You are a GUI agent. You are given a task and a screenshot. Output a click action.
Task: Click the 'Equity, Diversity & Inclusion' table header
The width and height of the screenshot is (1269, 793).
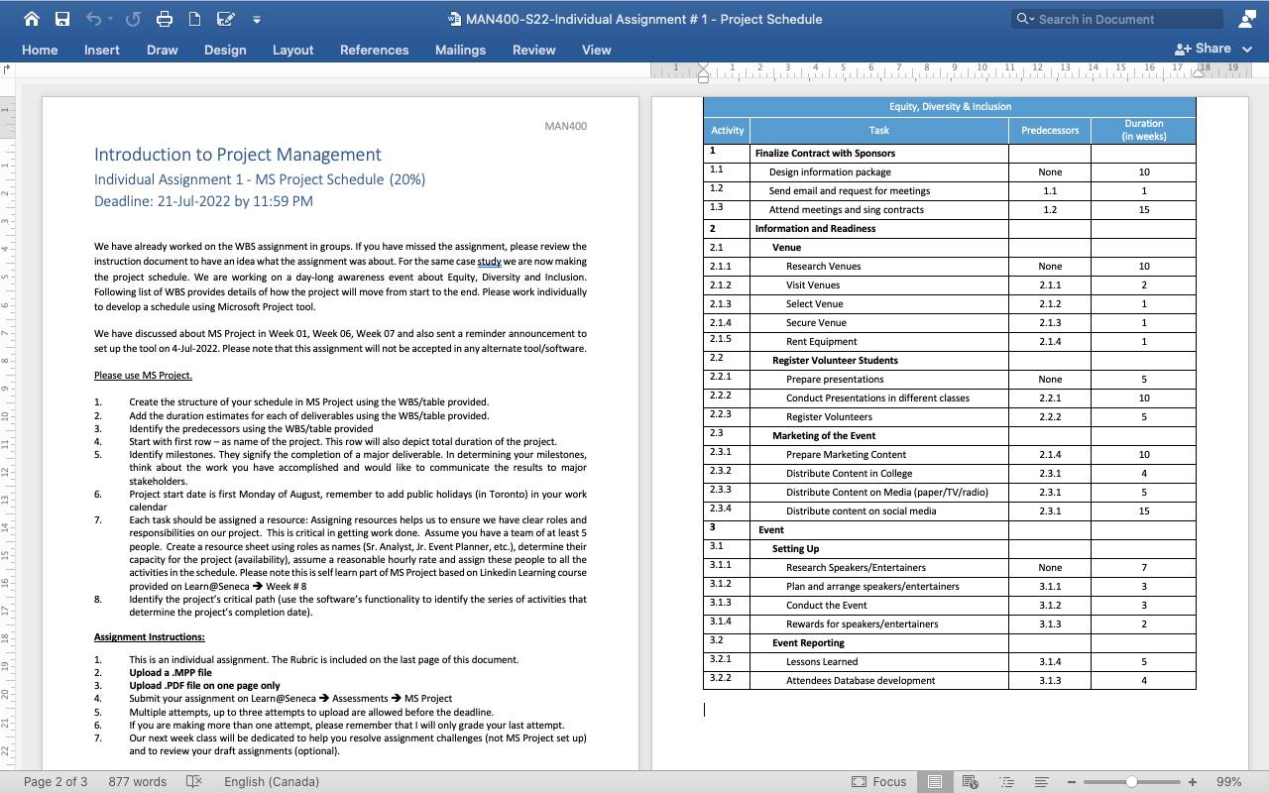coord(950,106)
